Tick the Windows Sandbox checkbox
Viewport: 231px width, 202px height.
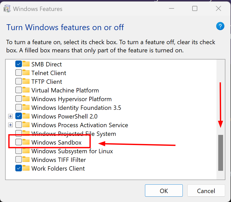point(19,142)
